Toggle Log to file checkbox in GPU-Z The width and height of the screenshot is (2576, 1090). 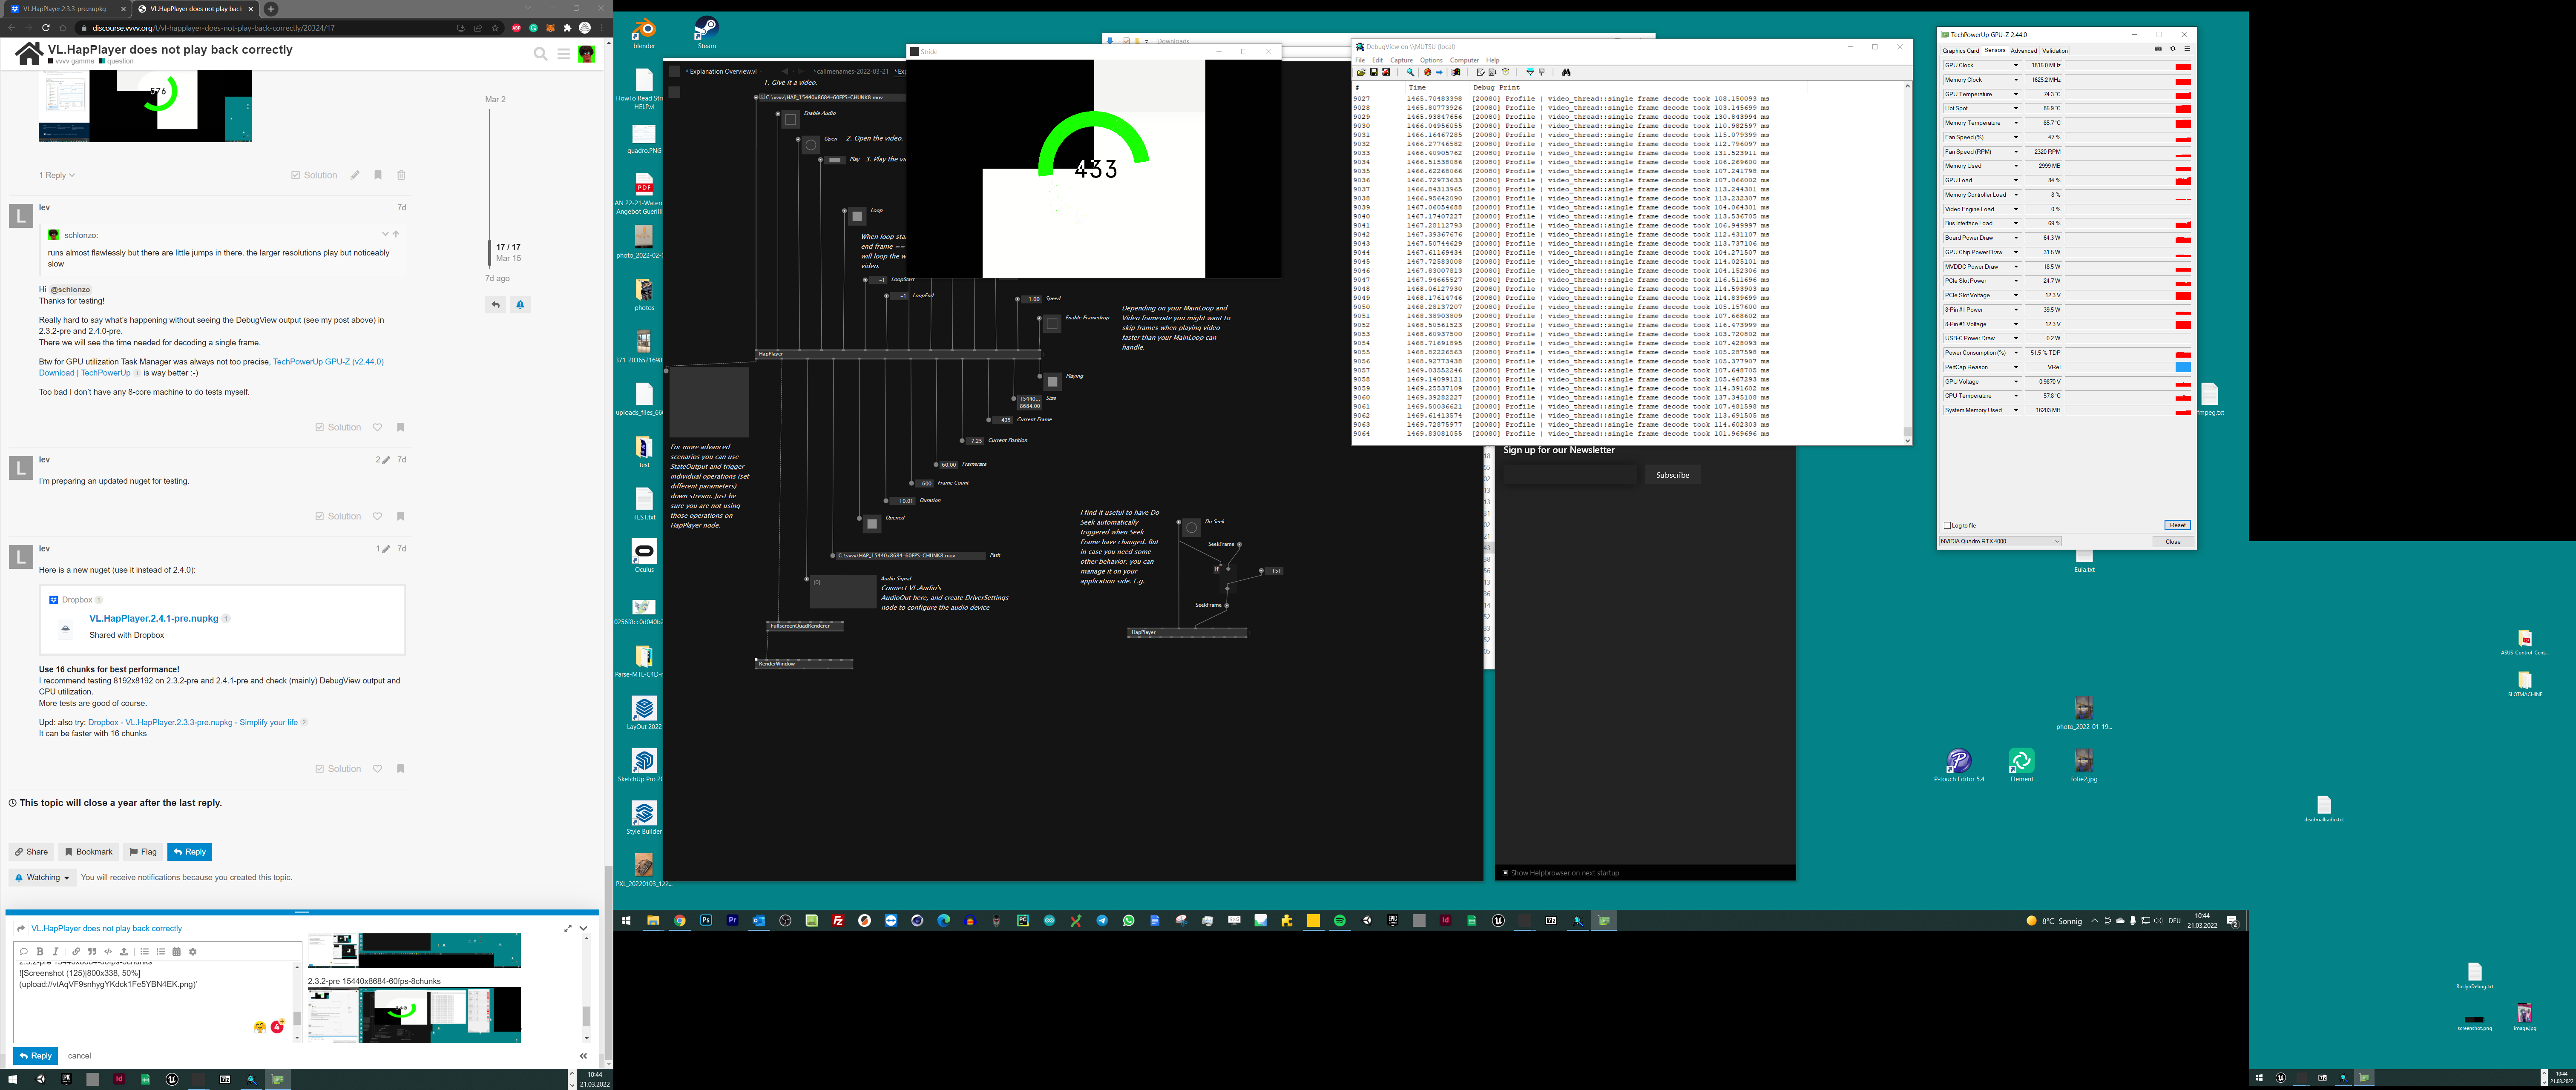pyautogui.click(x=1947, y=525)
